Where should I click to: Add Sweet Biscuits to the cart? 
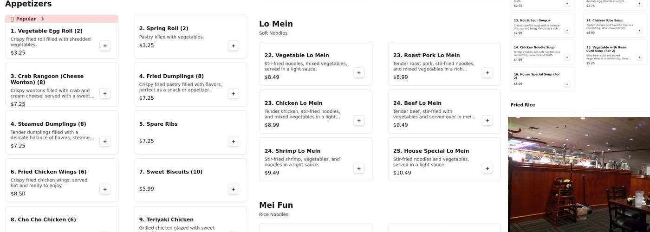pos(234,189)
